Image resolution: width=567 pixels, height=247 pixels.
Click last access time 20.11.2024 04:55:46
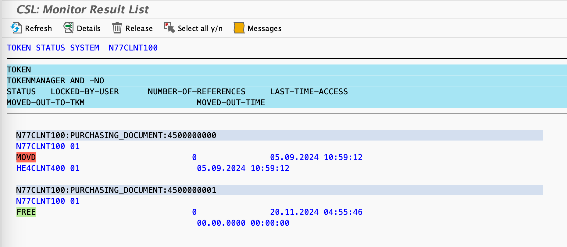tap(316, 212)
